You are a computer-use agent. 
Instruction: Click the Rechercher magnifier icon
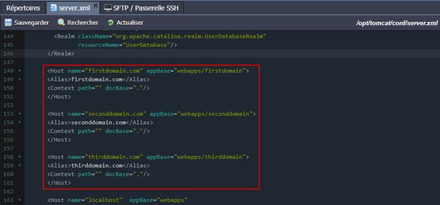tap(61, 23)
